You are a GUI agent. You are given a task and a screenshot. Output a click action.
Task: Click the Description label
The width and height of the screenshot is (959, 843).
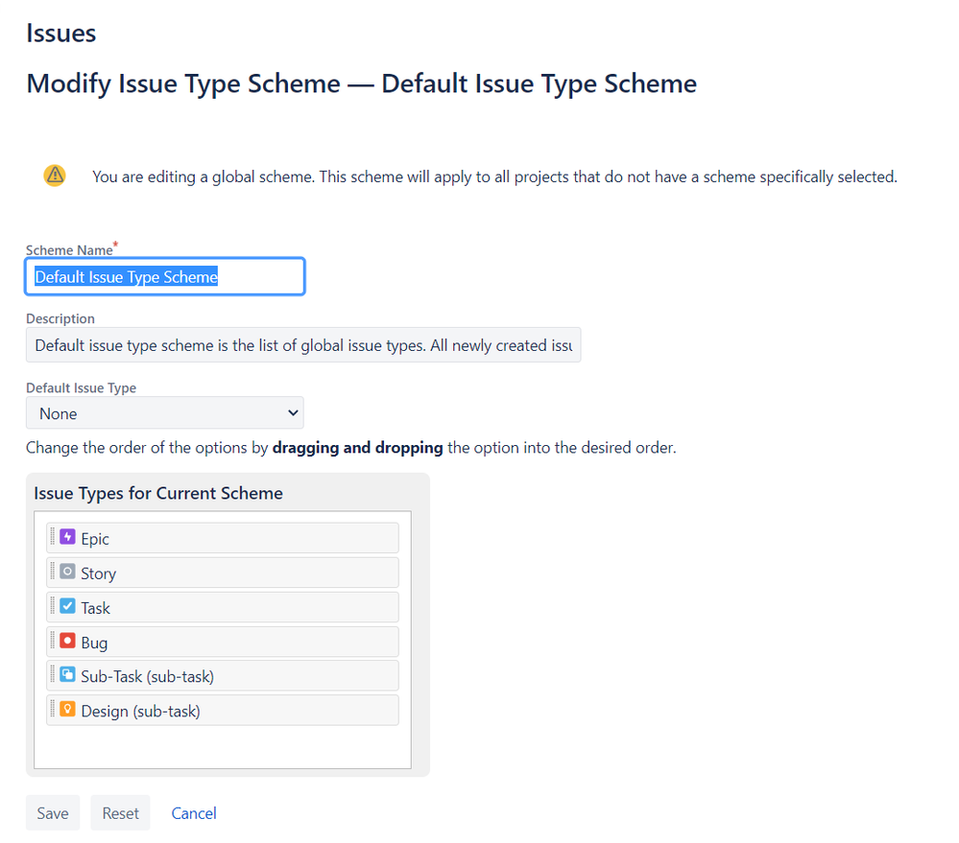60,318
